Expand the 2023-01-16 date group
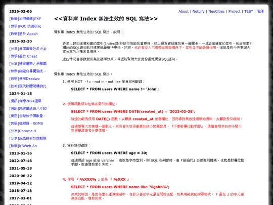Viewport: 273px width, 205px height. (x=21, y=153)
